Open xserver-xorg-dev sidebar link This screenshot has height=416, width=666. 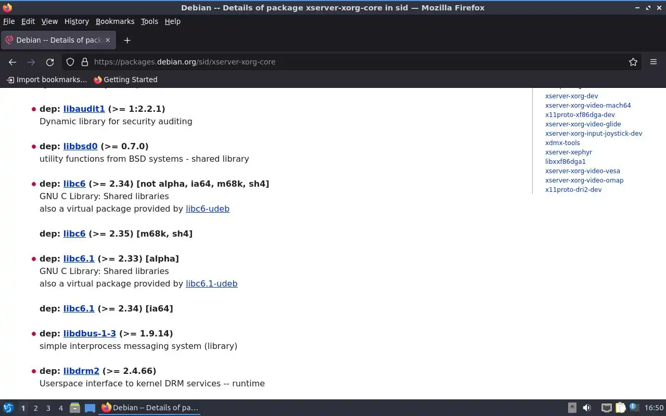(571, 96)
